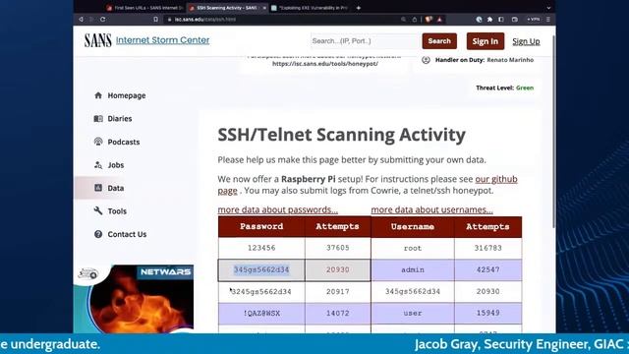
Task: Click the Homepage house icon
Action: pos(98,95)
